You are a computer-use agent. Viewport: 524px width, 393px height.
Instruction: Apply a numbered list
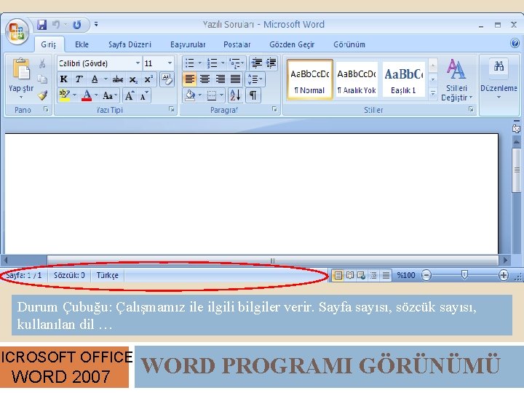[x=213, y=63]
